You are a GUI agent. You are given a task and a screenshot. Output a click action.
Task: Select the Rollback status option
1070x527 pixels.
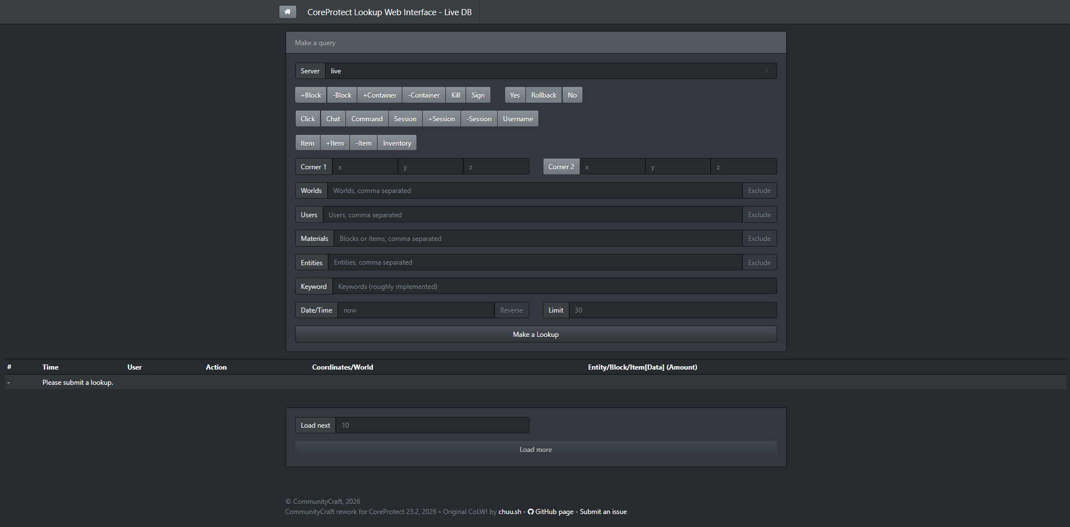click(543, 95)
